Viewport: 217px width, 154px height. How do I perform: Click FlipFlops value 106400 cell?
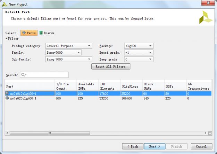click(127, 98)
